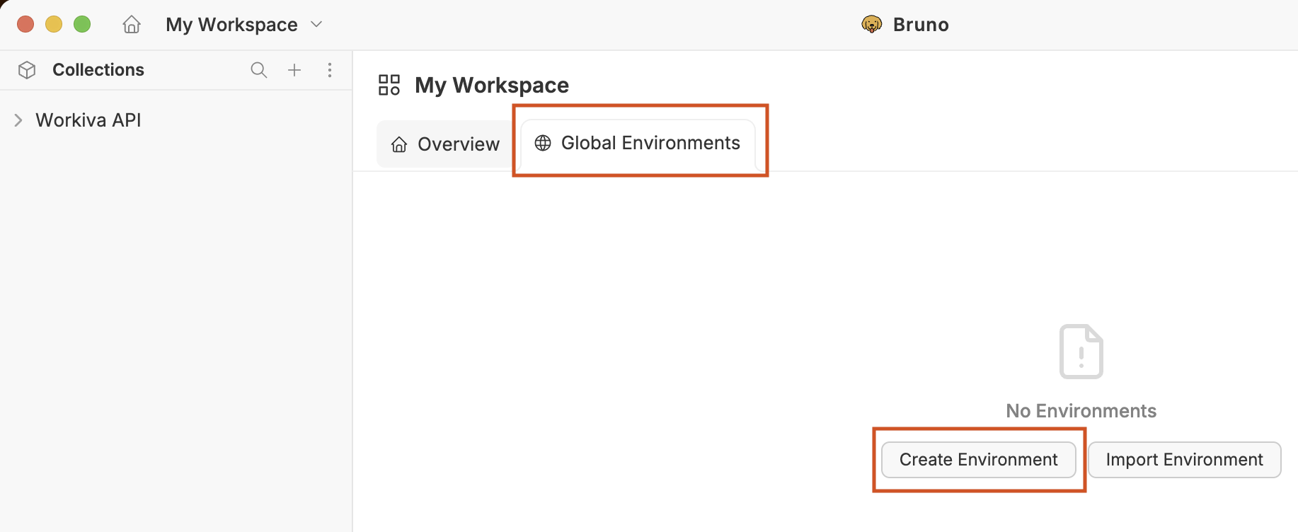1298x532 pixels.
Task: Click the Bruno dog logo
Action: click(872, 25)
